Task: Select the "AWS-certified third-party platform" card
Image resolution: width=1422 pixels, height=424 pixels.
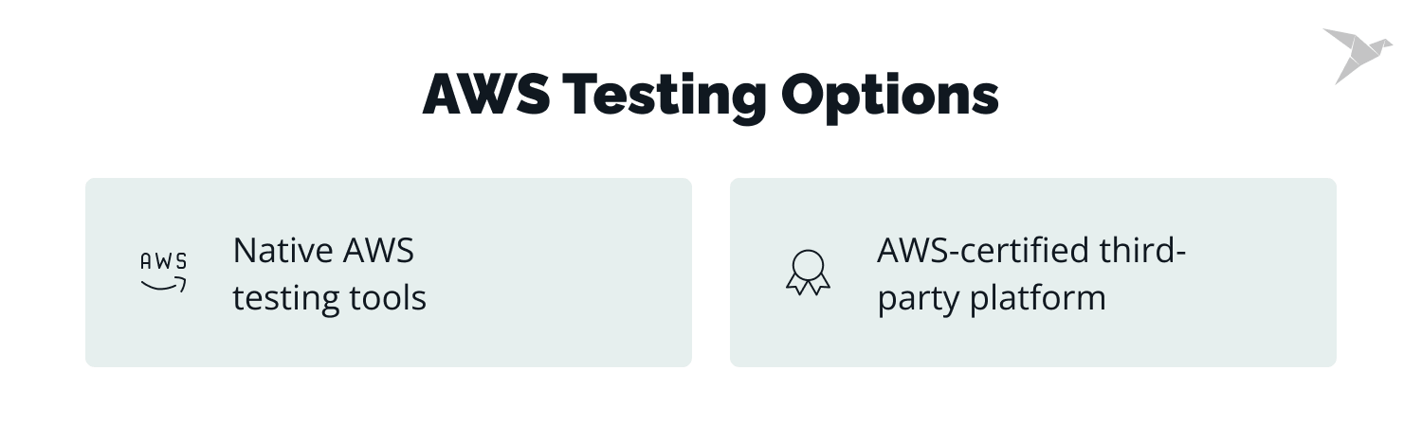Action: tap(1033, 273)
